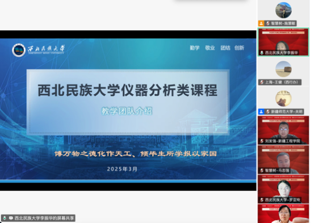Open the 刘发强-新疆工程学院 video tile
Image resolution: width=311 pixels, height=223 pixels.
[283, 130]
